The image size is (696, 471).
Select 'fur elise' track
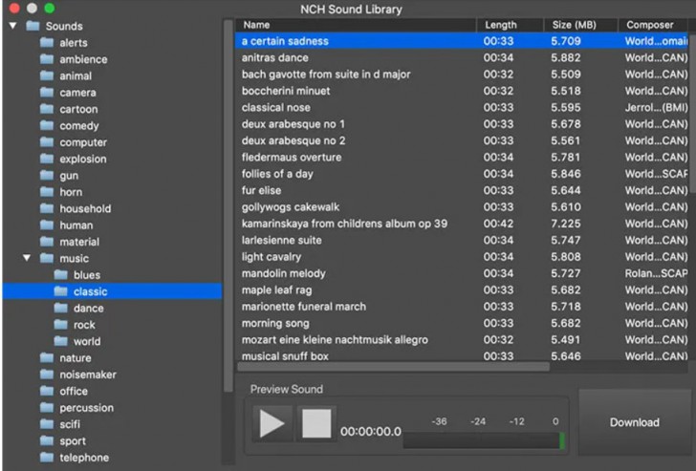[x=462, y=190]
